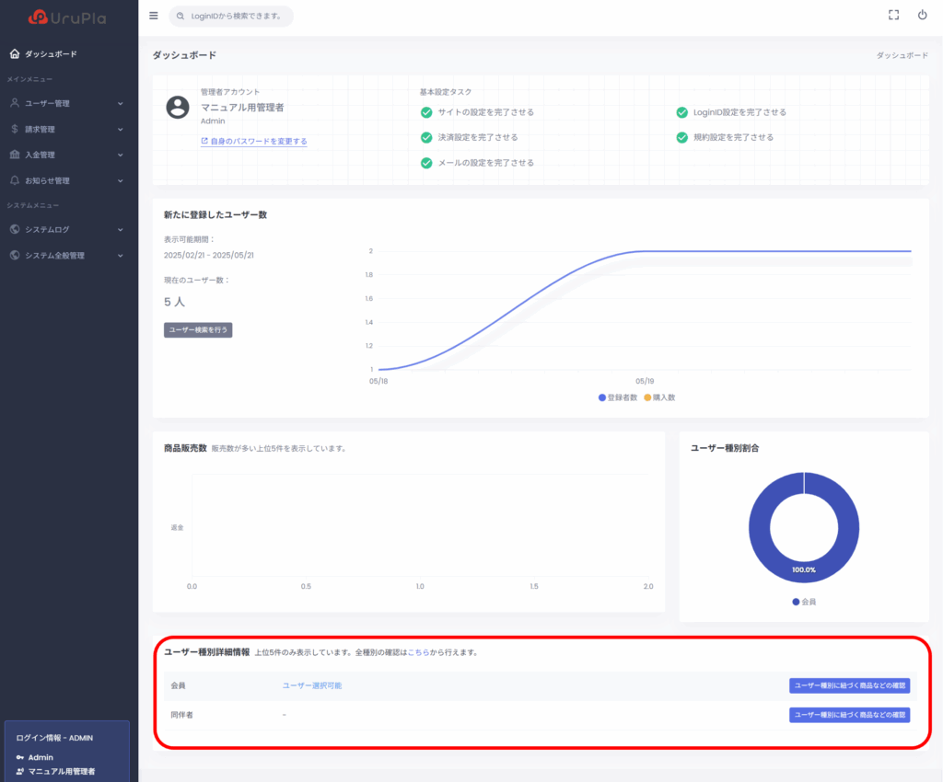Click the dashboard home icon
The width and height of the screenshot is (943, 782).
15,53
